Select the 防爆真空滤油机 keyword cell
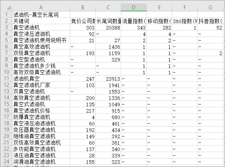The height and width of the screenshot is (167, 225). coord(41,117)
